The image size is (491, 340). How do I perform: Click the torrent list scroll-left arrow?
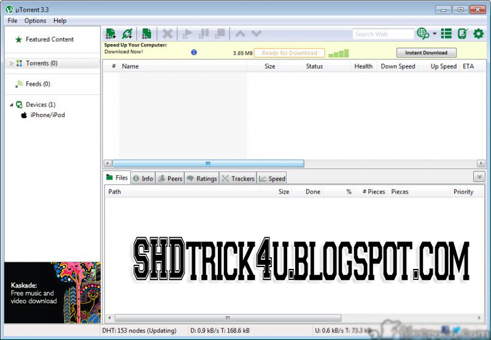(108, 163)
